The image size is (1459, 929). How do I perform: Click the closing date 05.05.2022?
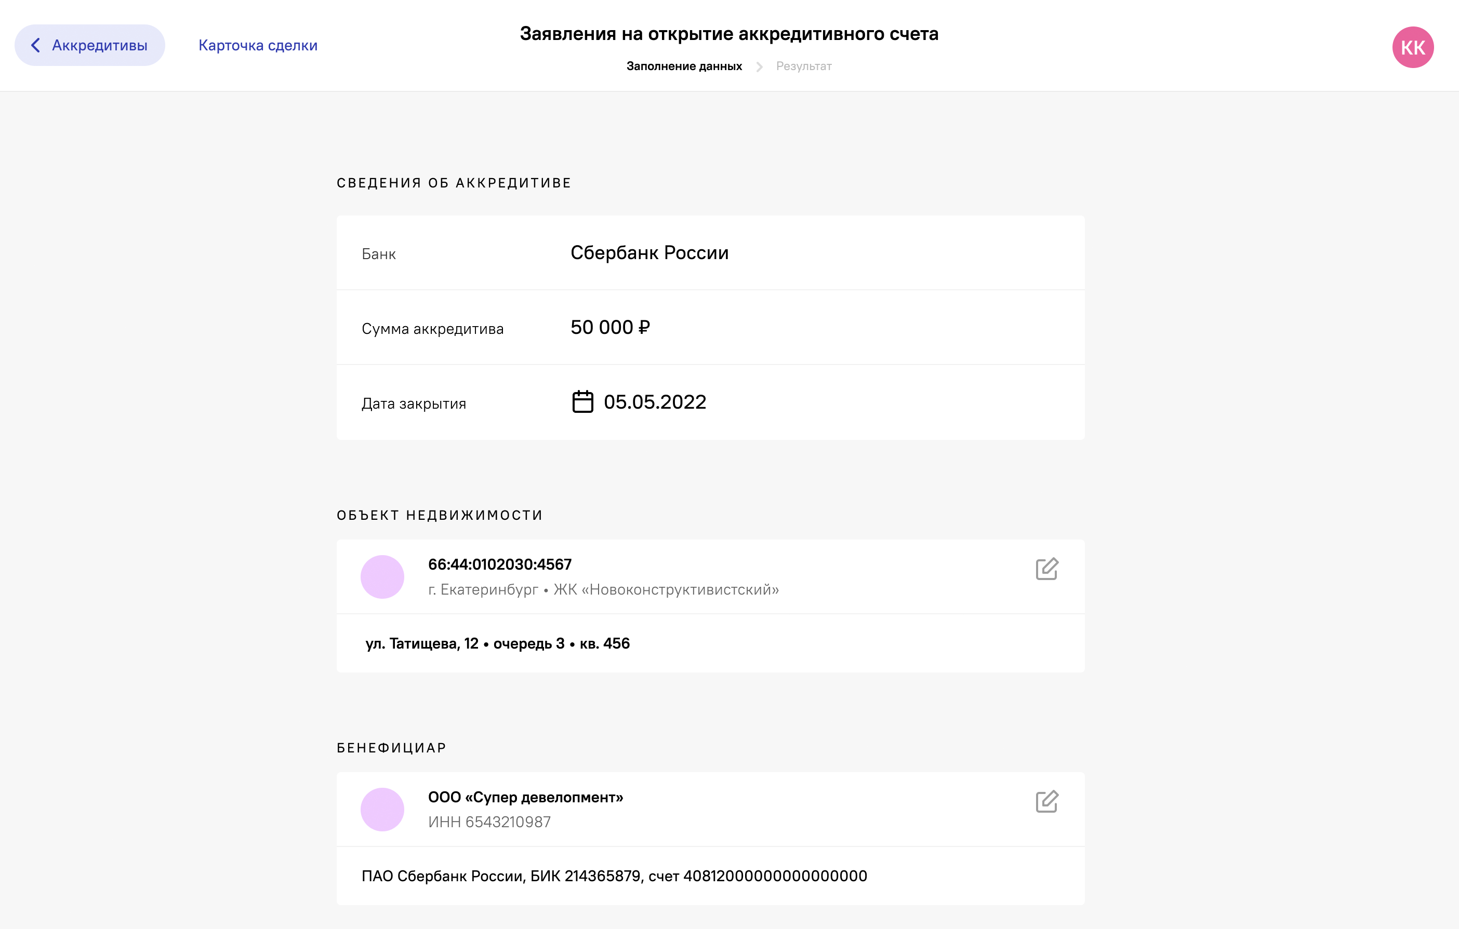click(654, 401)
